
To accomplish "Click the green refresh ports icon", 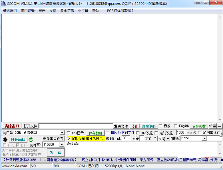I will click(31, 139).
